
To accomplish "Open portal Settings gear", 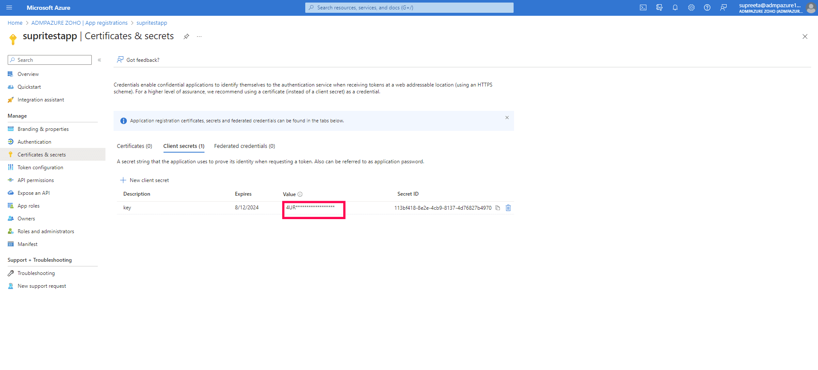I will [691, 8].
